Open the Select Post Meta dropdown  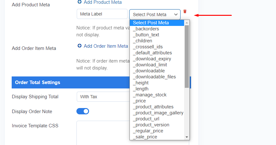click(x=155, y=15)
